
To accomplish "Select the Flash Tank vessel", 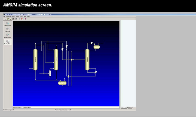I will tap(62, 83).
